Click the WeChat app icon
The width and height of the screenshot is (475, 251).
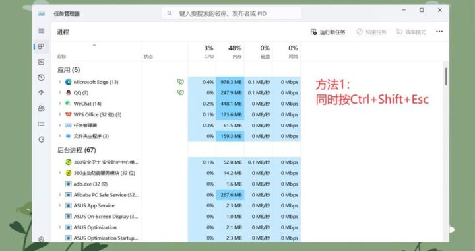click(x=69, y=104)
